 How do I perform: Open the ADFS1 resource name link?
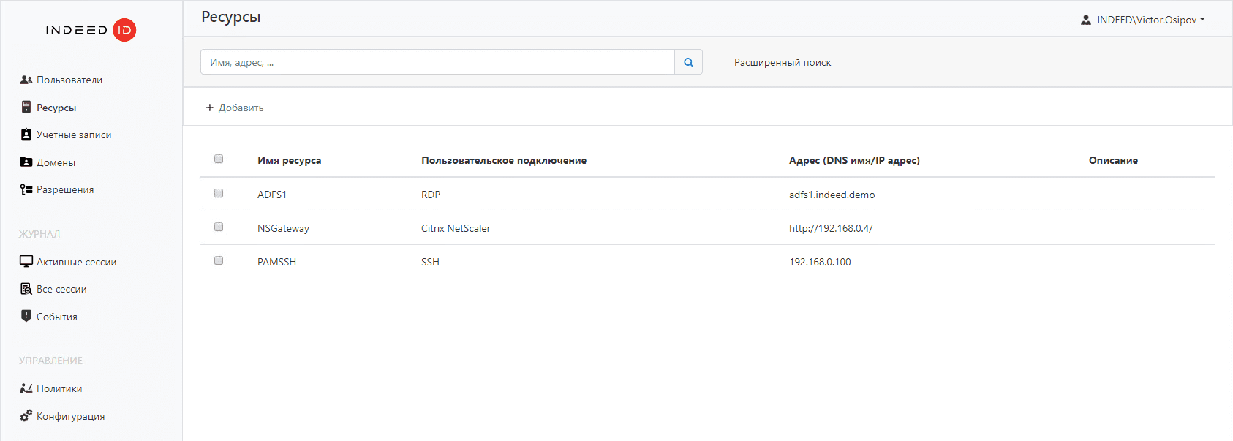(x=272, y=195)
